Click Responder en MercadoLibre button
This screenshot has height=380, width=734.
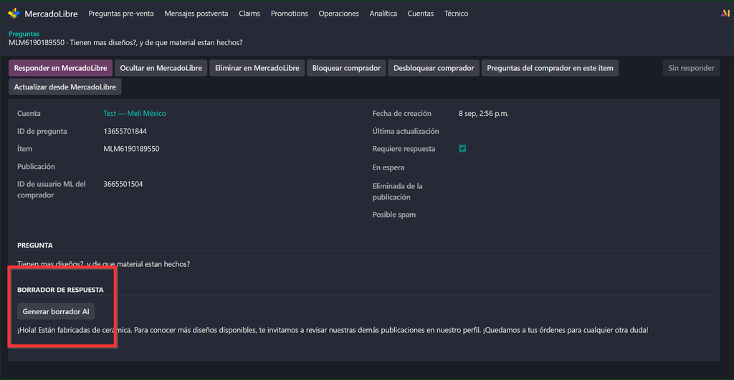[60, 68]
